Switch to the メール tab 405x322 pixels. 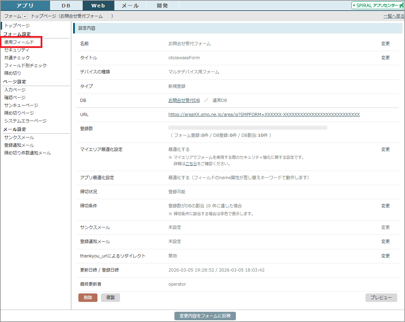(130, 6)
